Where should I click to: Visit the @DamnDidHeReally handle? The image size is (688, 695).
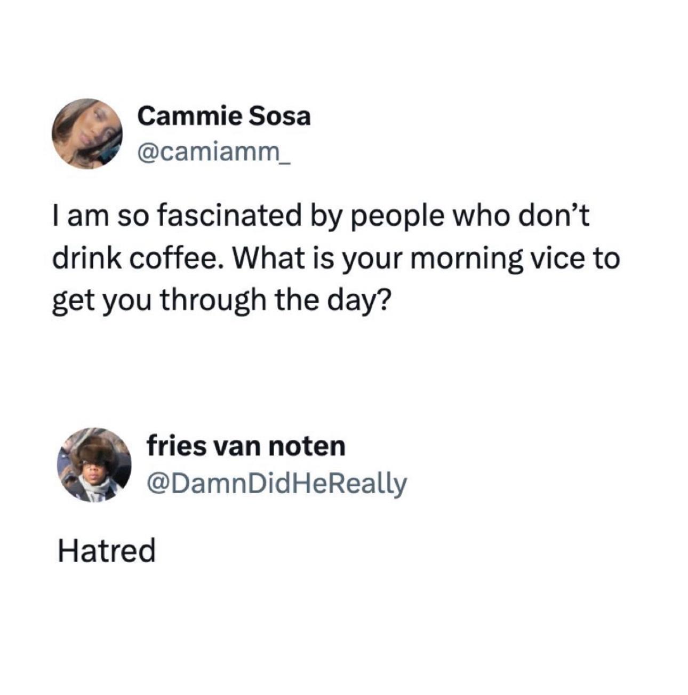tap(277, 483)
